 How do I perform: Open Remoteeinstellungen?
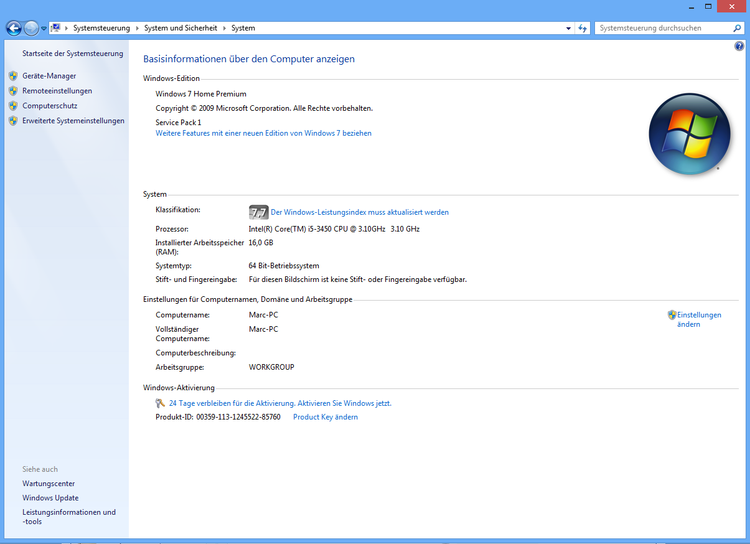[x=57, y=91]
